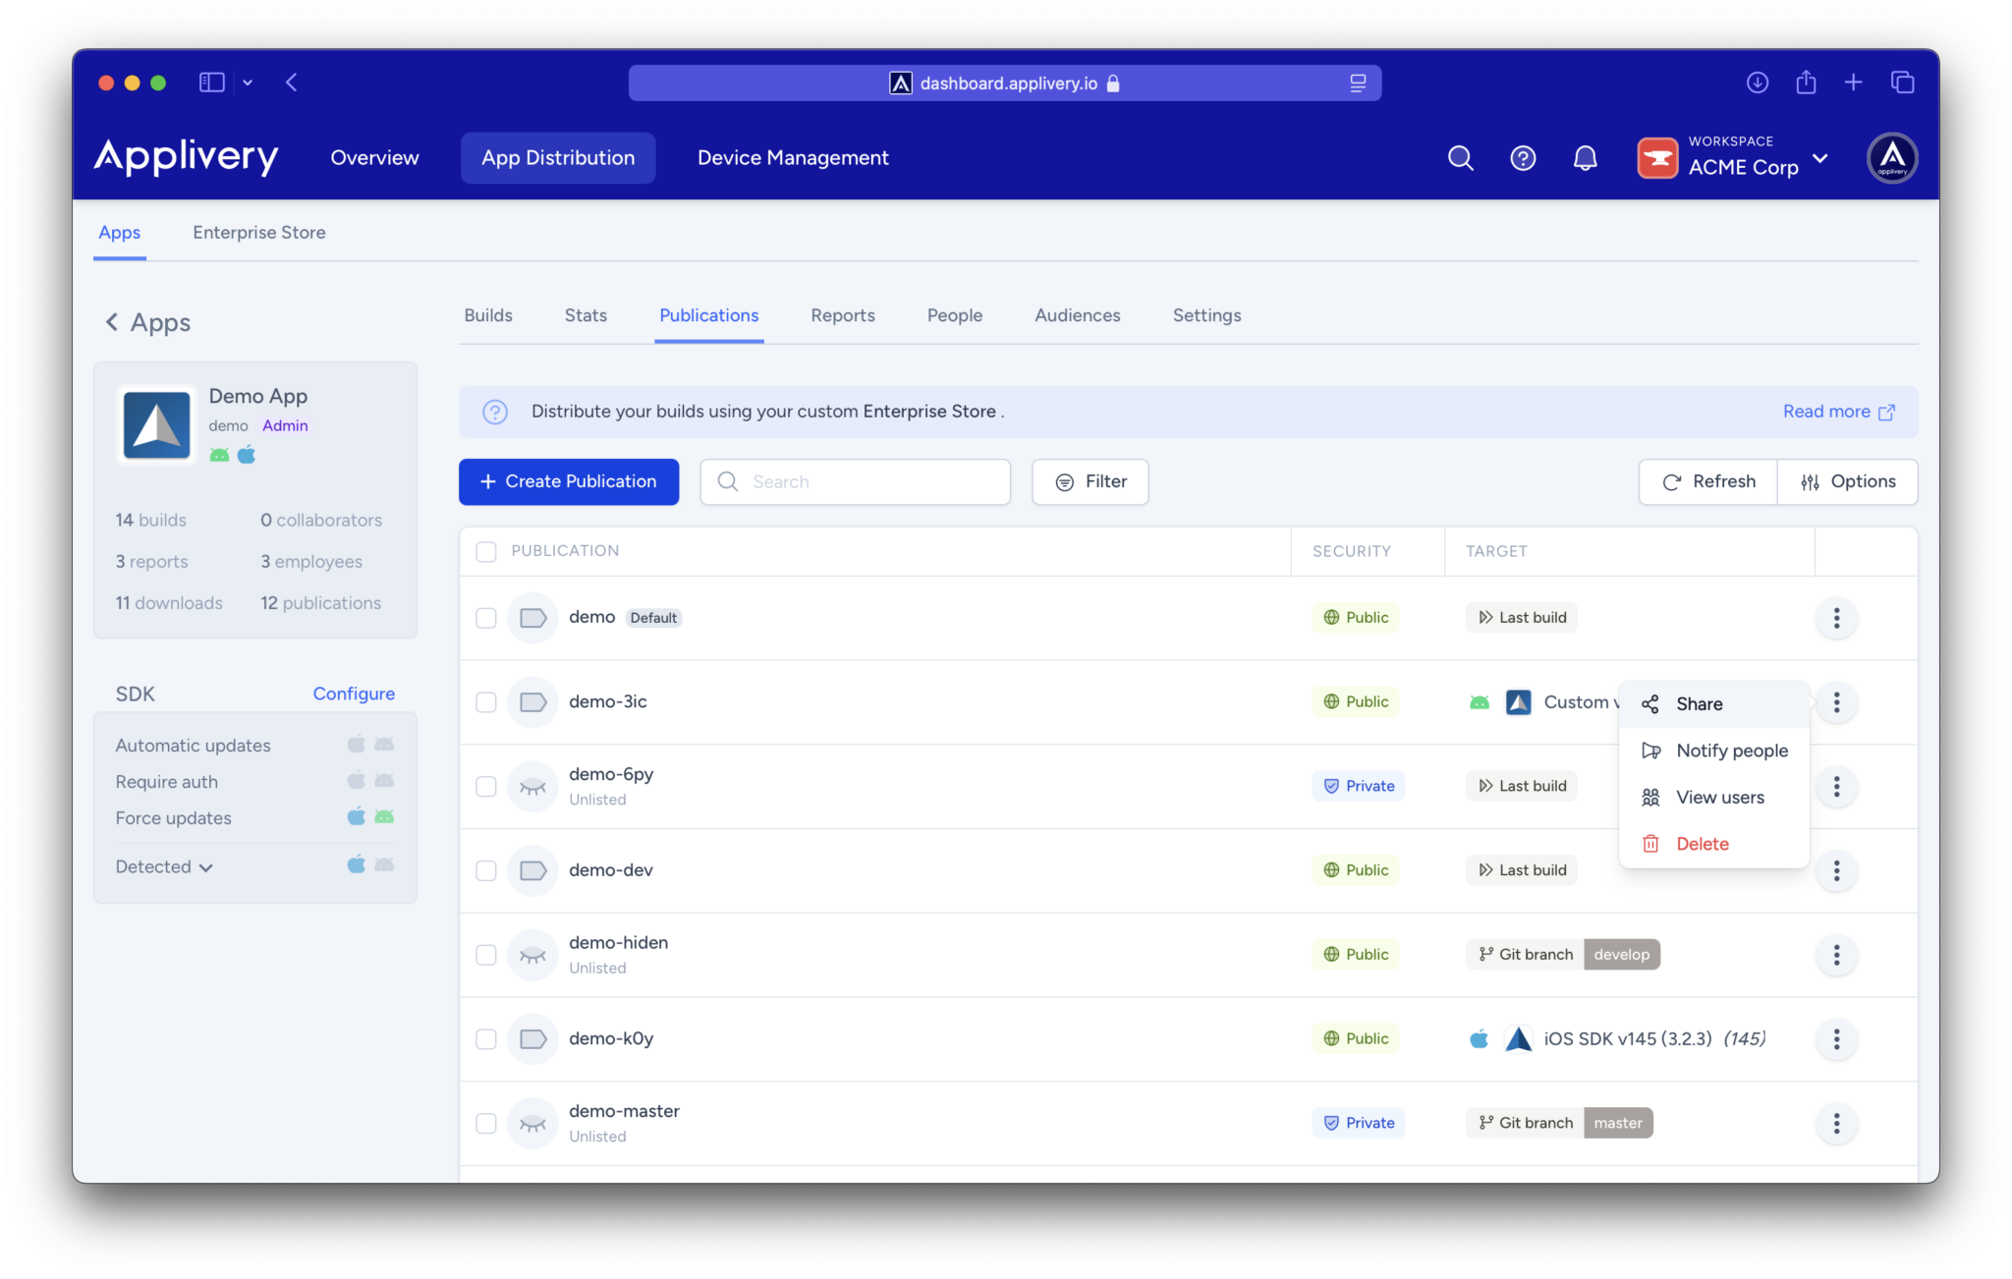The width and height of the screenshot is (2012, 1279).
Task: Open the three-dot menu for demo-dev
Action: (x=1836, y=870)
